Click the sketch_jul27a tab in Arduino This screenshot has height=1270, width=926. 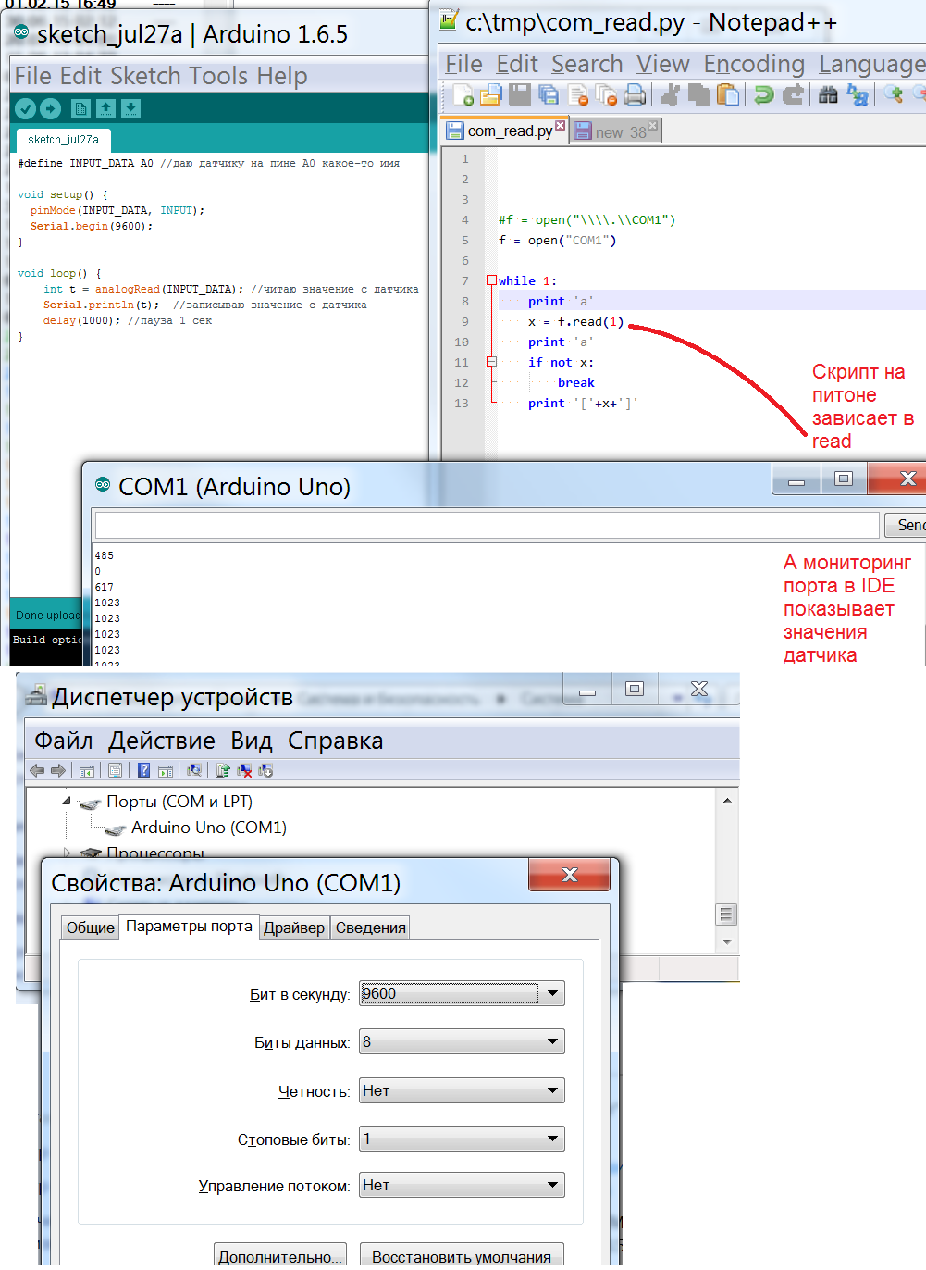pyautogui.click(x=63, y=140)
